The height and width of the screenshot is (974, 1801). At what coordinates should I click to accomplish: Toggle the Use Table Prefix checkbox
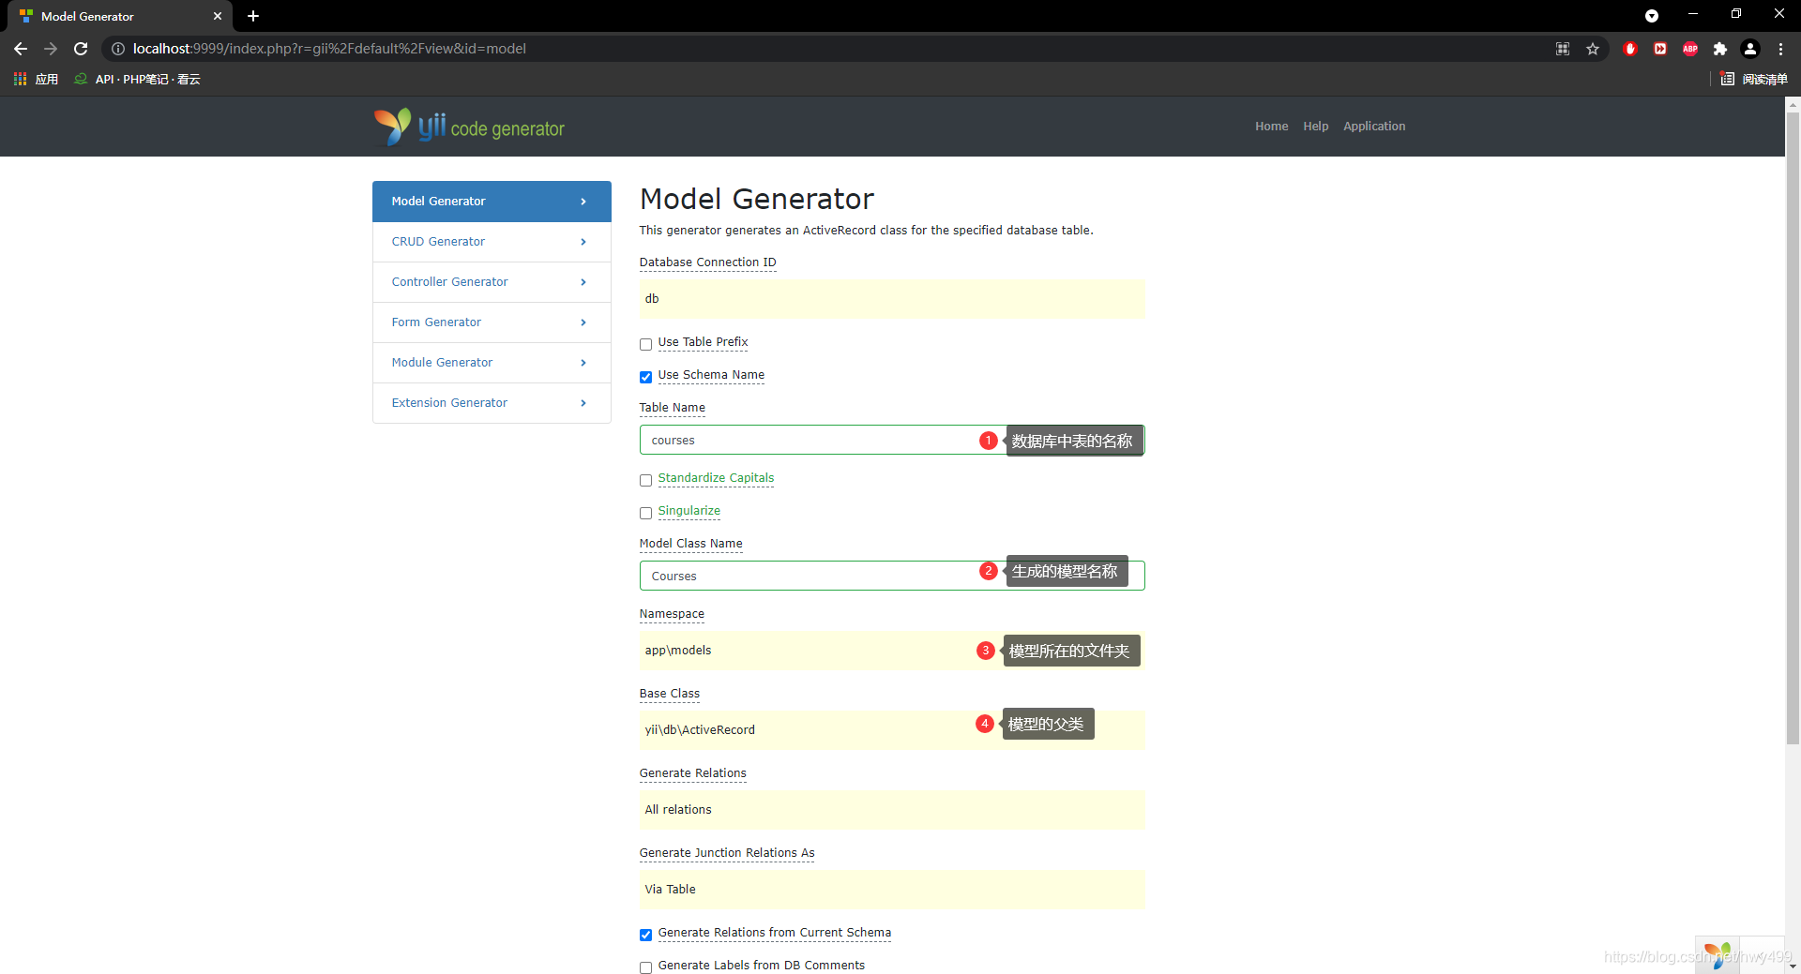645,344
